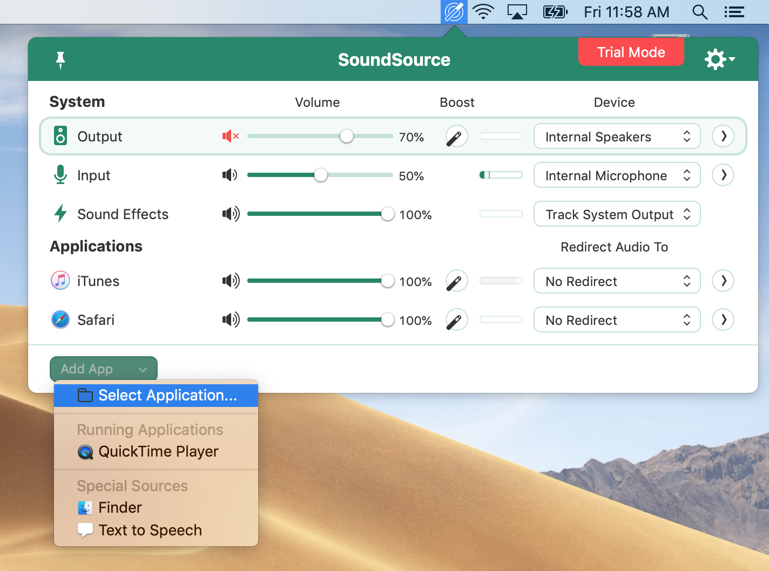The width and height of the screenshot is (769, 571).
Task: Click the iTunes app icon
Action: (x=60, y=281)
